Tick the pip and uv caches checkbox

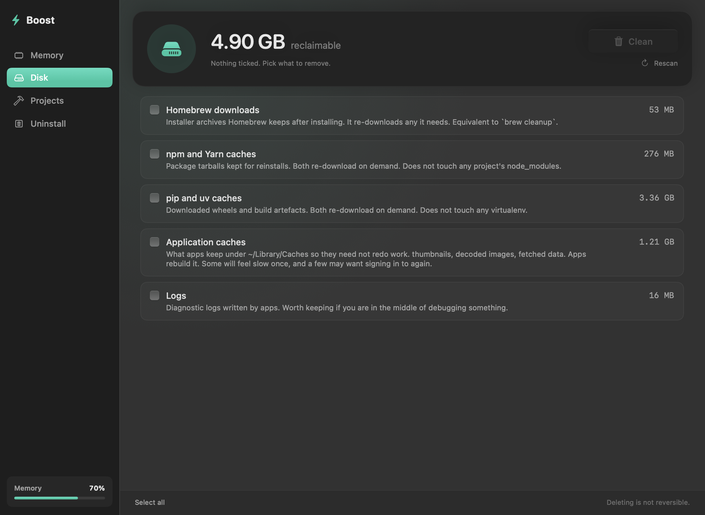click(155, 198)
